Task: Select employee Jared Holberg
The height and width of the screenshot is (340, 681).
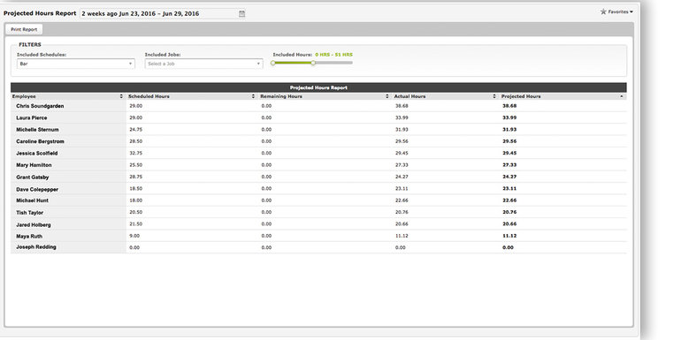Action: coord(34,225)
